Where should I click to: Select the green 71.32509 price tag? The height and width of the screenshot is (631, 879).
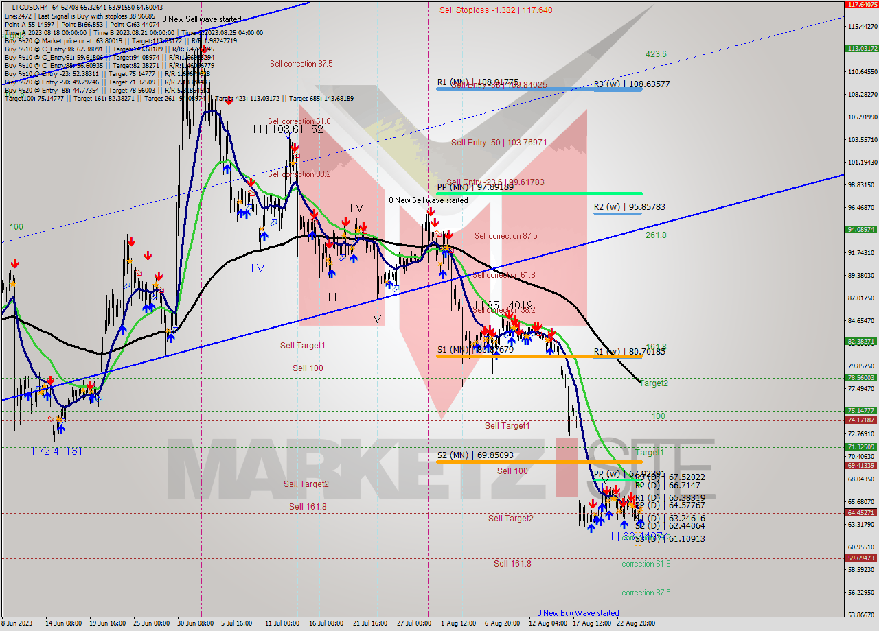tap(861, 447)
